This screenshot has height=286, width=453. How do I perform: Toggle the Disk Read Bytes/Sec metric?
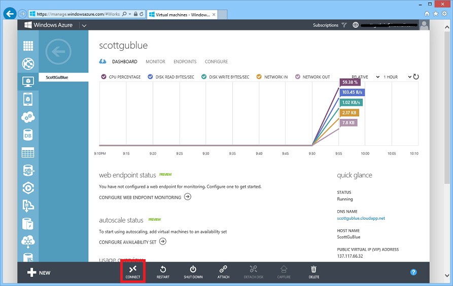[150, 77]
